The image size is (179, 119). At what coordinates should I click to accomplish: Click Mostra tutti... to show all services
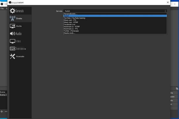click(115, 33)
